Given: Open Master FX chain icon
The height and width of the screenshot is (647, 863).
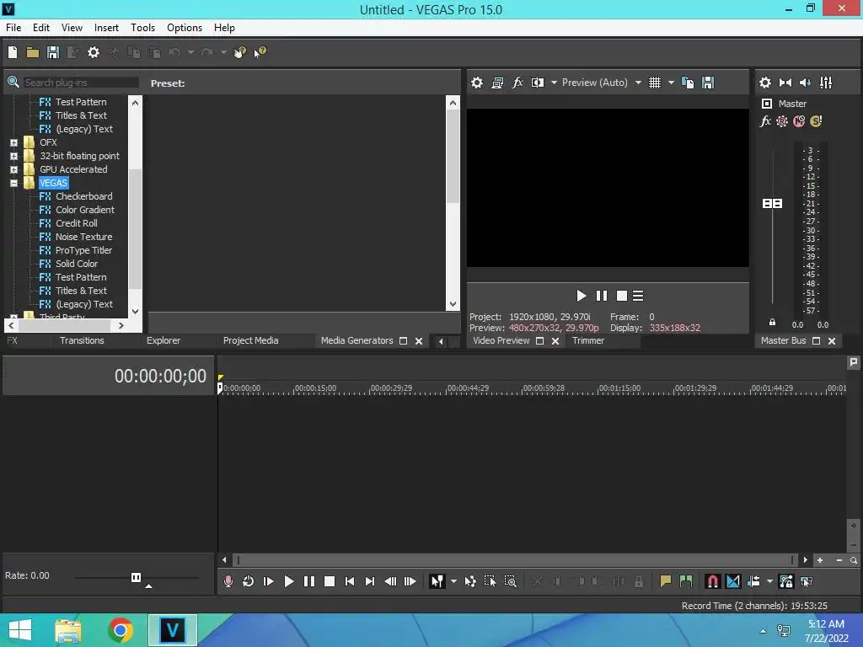Looking at the screenshot, I should [x=765, y=121].
